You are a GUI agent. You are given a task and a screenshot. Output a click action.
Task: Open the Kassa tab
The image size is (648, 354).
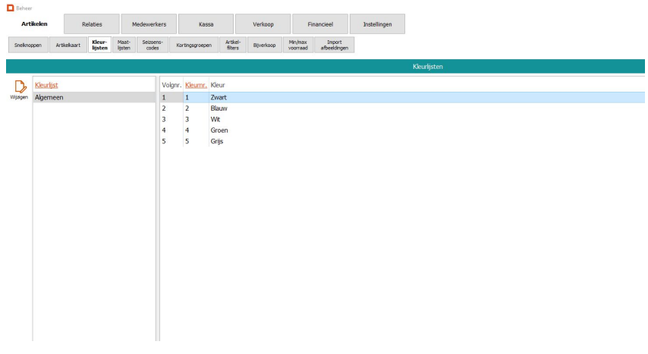click(206, 24)
